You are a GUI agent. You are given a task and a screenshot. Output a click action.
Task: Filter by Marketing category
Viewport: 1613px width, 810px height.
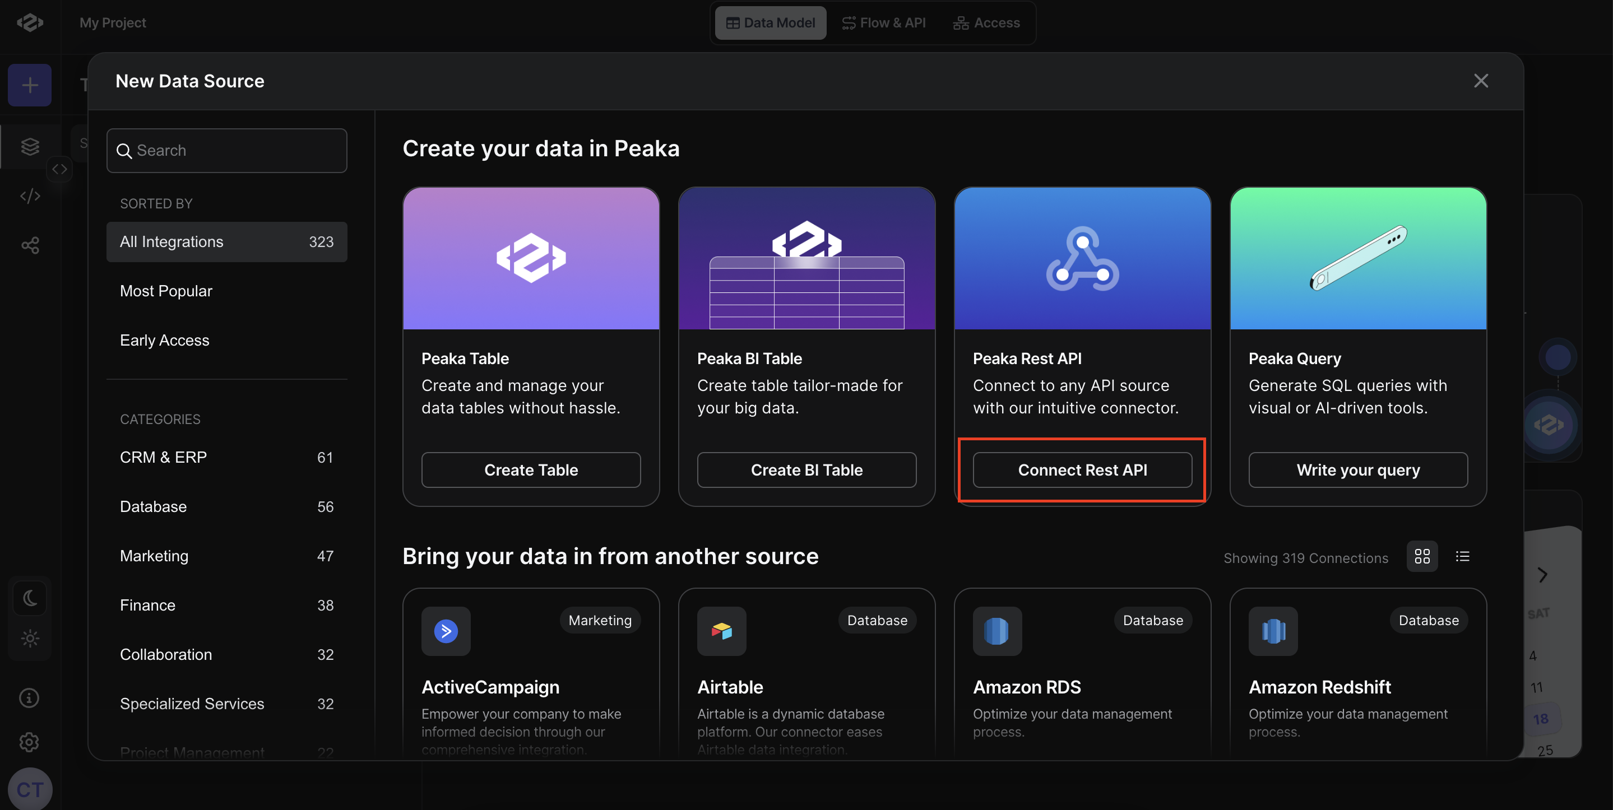226,556
